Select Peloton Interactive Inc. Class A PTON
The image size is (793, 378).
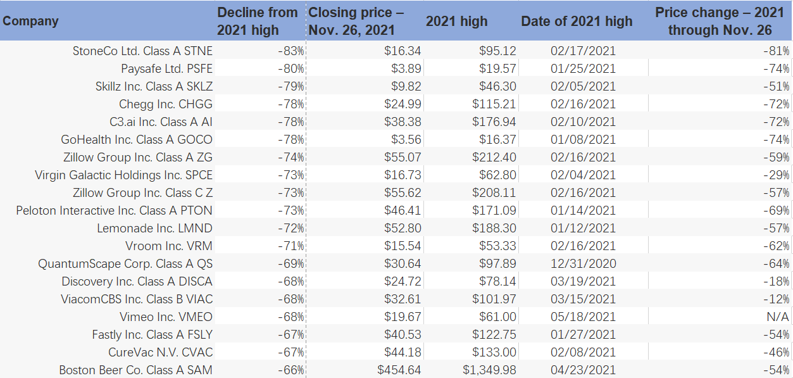(114, 210)
